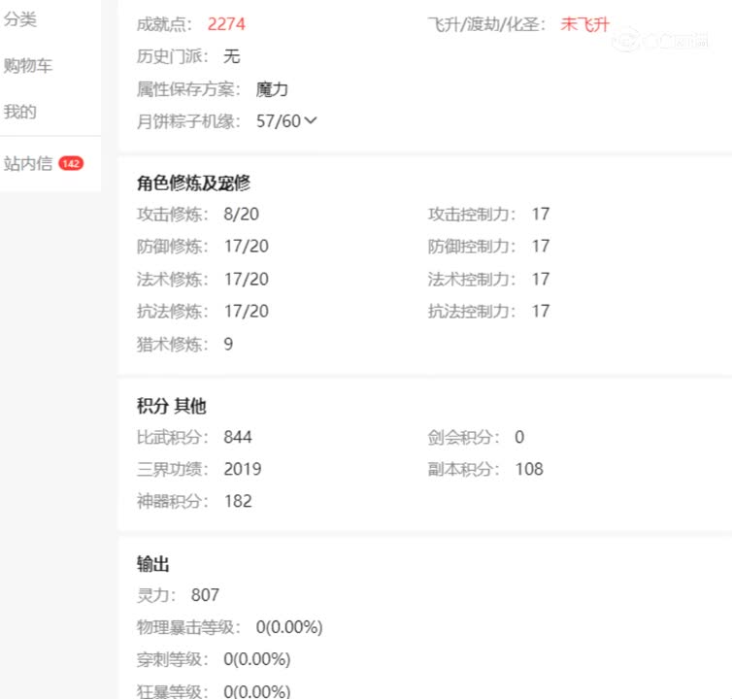Click 攻击修炼 value 8/20
Screen dimensions: 732x699
242,214
